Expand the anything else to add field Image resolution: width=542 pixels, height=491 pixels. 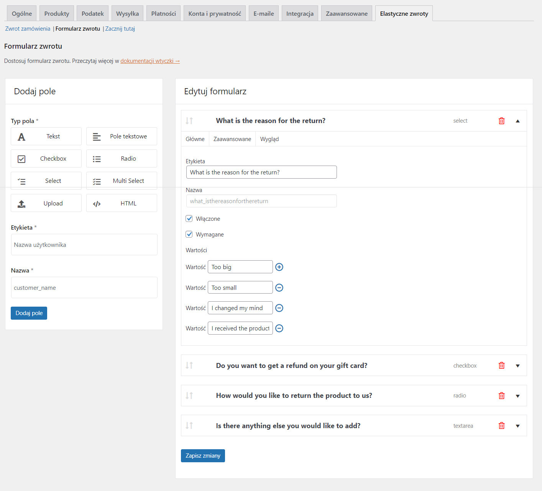(517, 426)
